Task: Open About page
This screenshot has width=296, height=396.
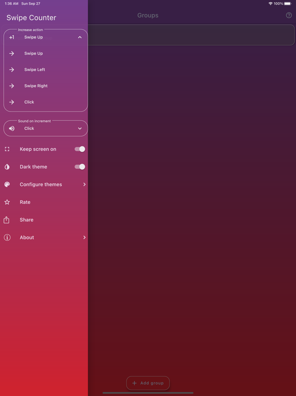Action: 44,237
